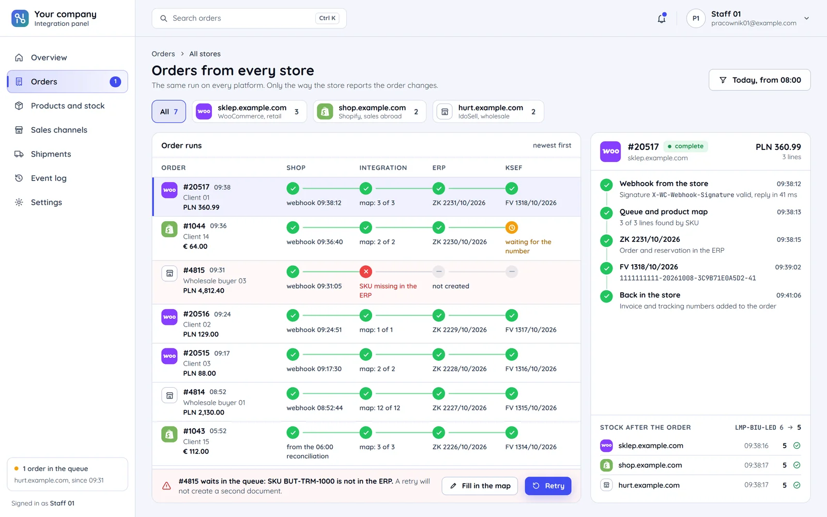Image resolution: width=827 pixels, height=517 pixels.
Task: Click the Woo logo in order detail header
Action: click(x=610, y=151)
